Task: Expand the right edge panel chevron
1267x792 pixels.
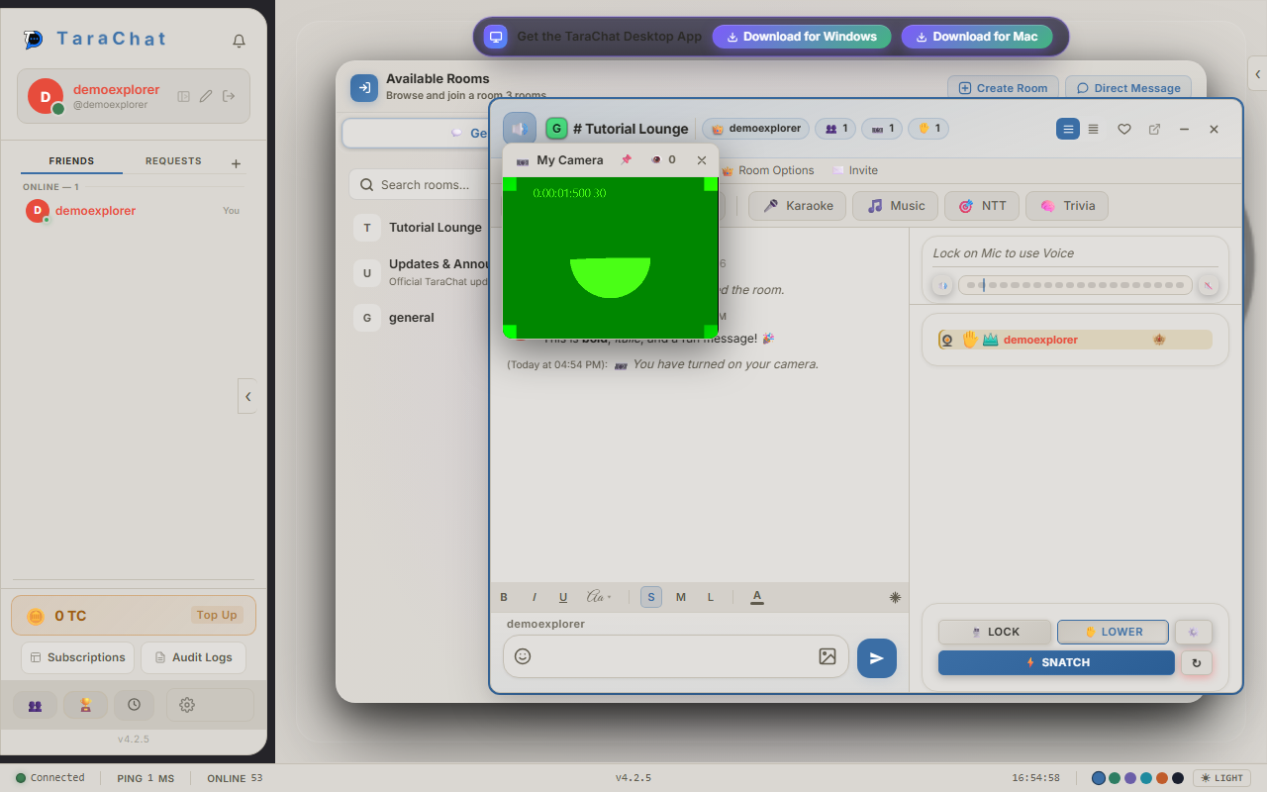Action: [1257, 74]
